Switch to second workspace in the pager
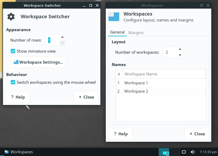Viewport: 218px width, 156px height. click(x=174, y=152)
